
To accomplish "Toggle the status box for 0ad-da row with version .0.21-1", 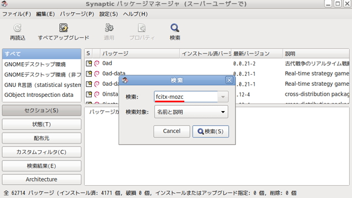I will pos(89,84).
